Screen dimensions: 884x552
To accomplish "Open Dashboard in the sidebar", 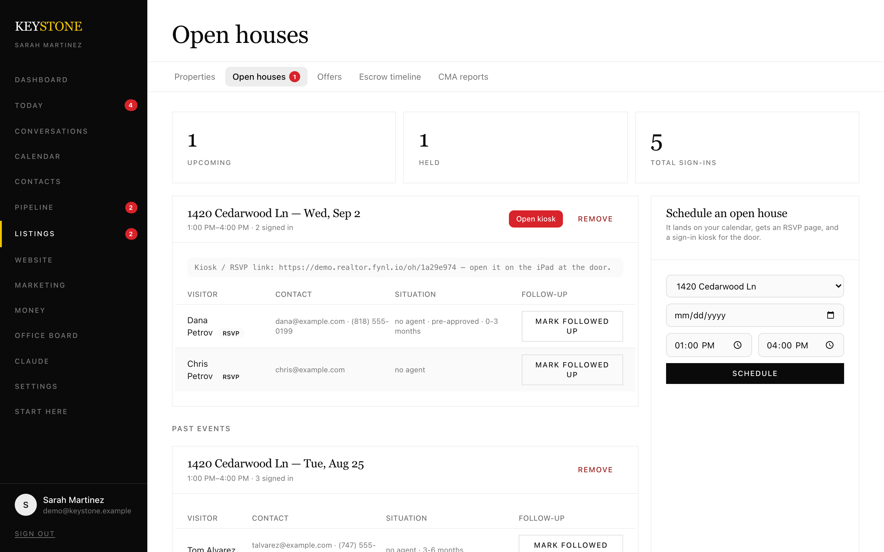I will [x=73, y=80].
